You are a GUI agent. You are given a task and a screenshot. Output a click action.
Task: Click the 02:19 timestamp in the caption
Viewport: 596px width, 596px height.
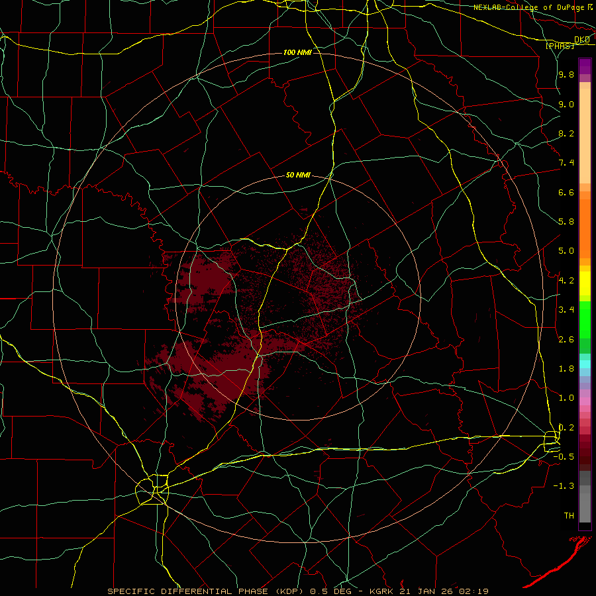(x=475, y=591)
